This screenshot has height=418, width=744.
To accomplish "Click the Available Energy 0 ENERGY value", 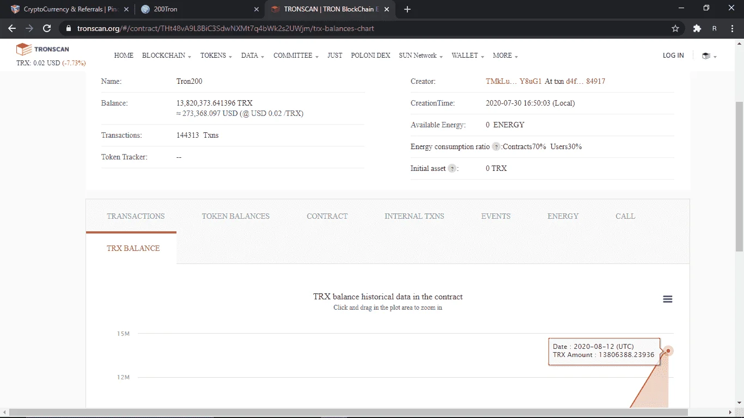I will [505, 125].
